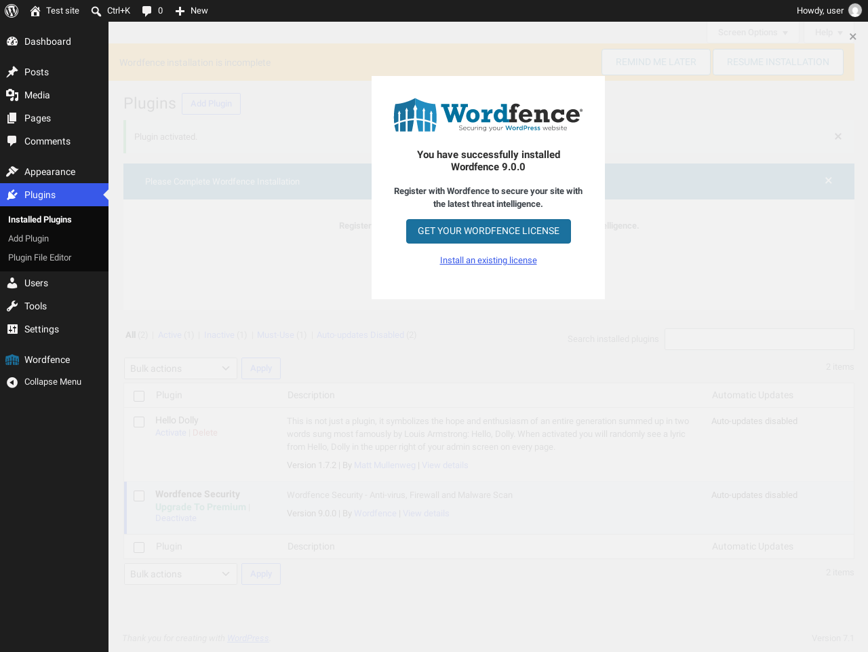Filter plugins by Active (1)
Image resolution: width=868 pixels, height=652 pixels.
pyautogui.click(x=176, y=335)
